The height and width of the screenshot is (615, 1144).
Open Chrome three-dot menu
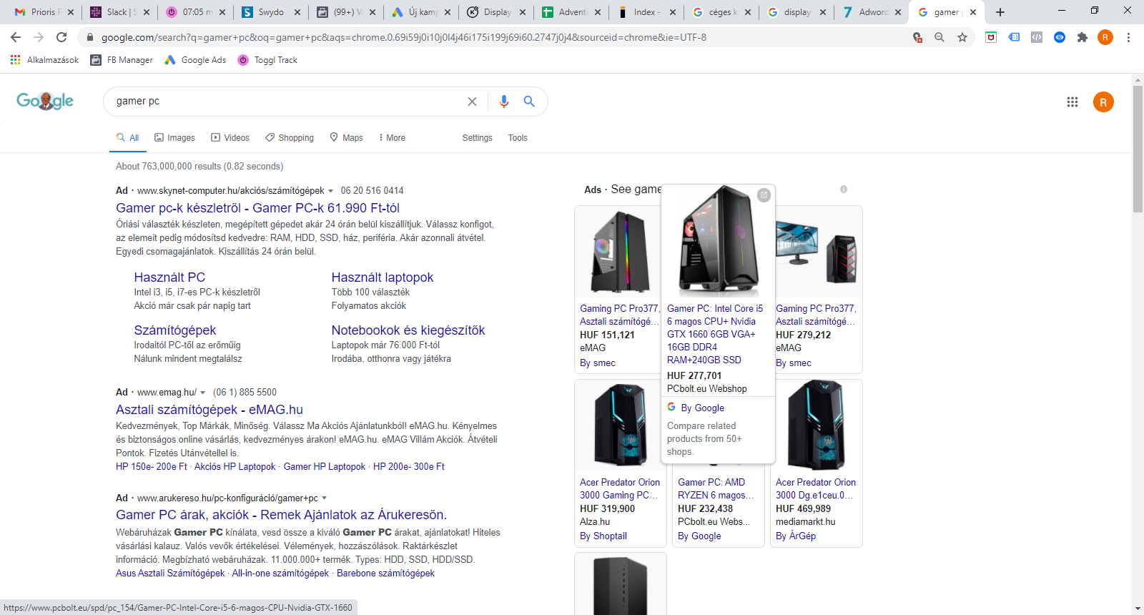(1128, 37)
